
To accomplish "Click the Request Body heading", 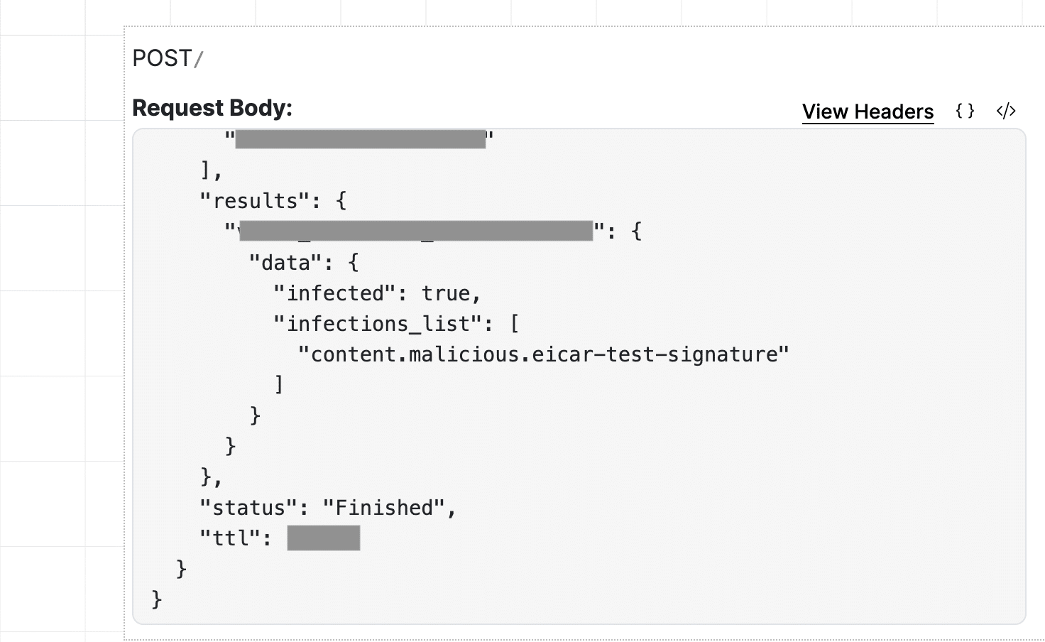I will [x=212, y=107].
